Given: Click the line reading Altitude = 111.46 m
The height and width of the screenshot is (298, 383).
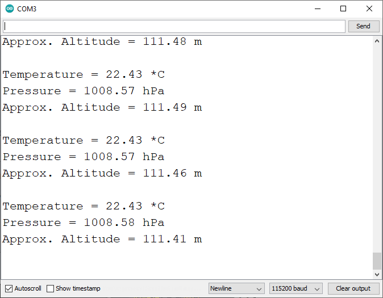Looking at the screenshot, I should pos(102,173).
